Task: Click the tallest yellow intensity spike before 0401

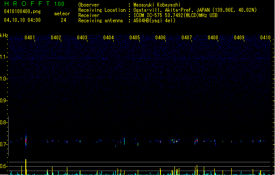Action: coord(26,167)
